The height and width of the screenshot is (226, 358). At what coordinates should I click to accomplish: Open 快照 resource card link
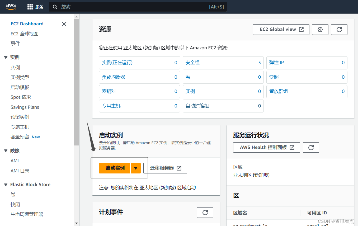[x=274, y=77]
